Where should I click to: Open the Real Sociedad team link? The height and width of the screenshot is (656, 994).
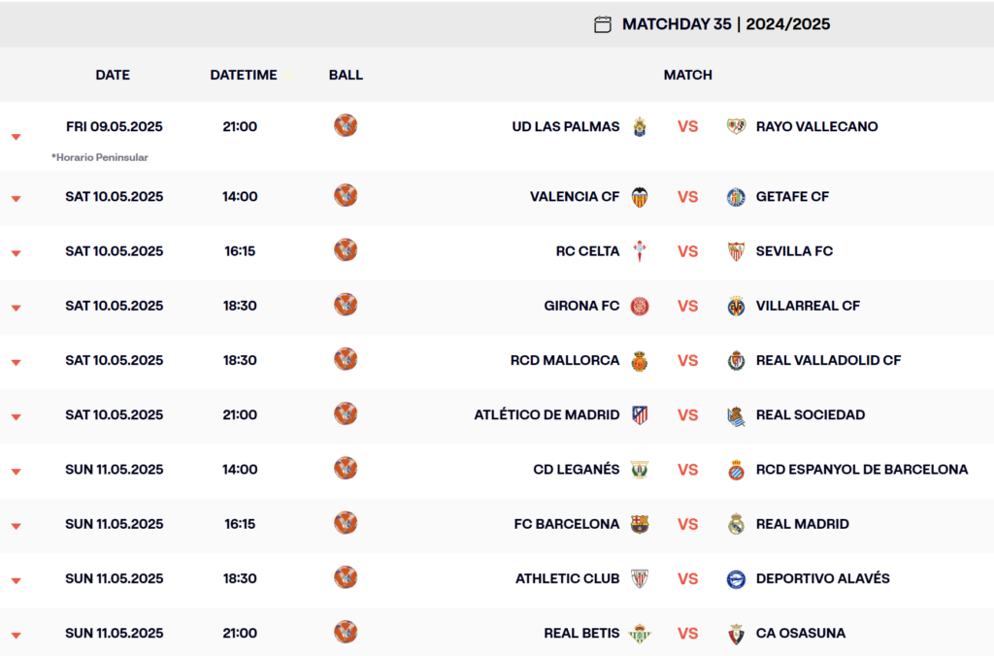(x=811, y=415)
